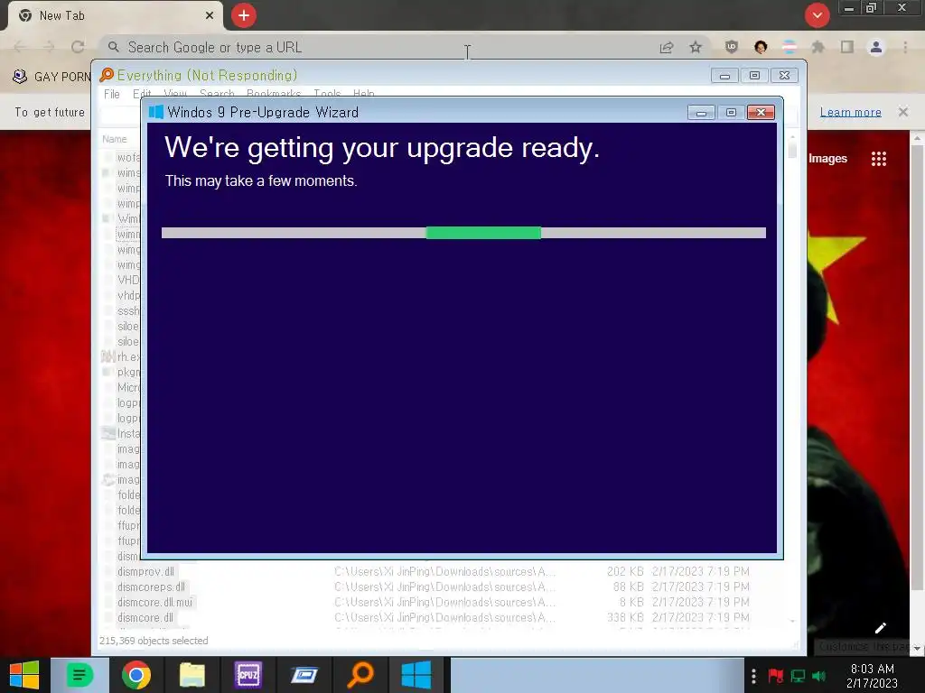Minimize the Windos 9 Pre-Upgrade Wizard
Screen dimensions: 925x693
[701, 113]
